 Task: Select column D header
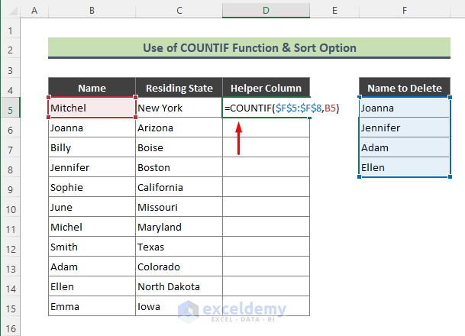click(x=266, y=11)
